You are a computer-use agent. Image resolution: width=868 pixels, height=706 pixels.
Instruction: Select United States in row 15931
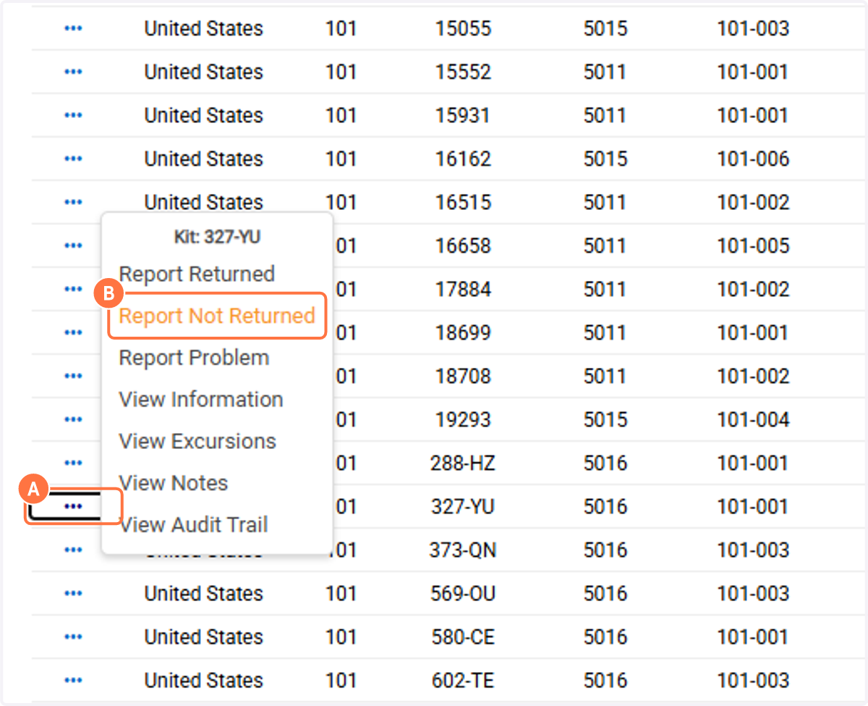pyautogui.click(x=204, y=116)
